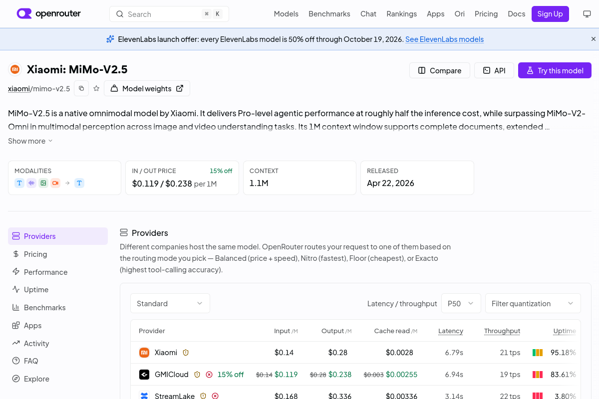Open the Standard routing mode dropdown

pos(170,303)
